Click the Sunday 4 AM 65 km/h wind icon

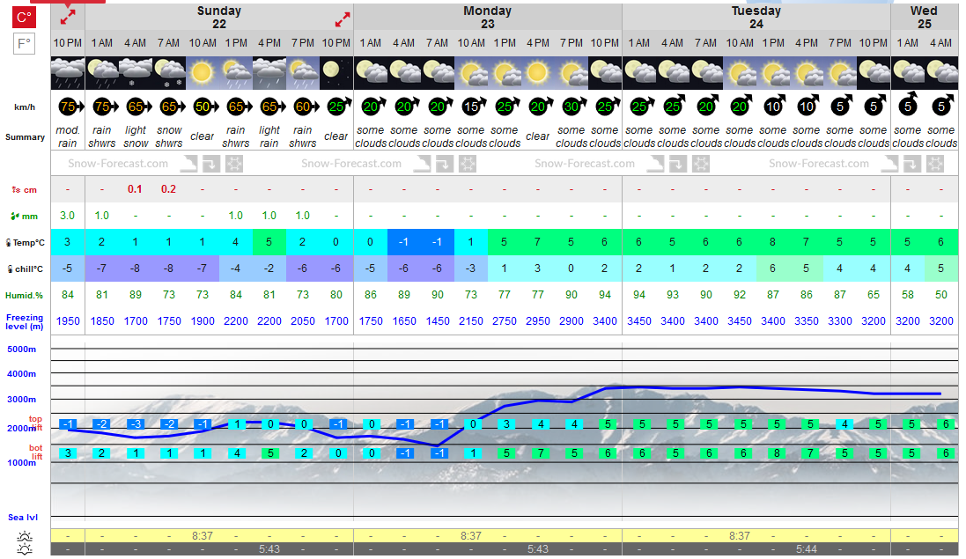click(x=138, y=107)
